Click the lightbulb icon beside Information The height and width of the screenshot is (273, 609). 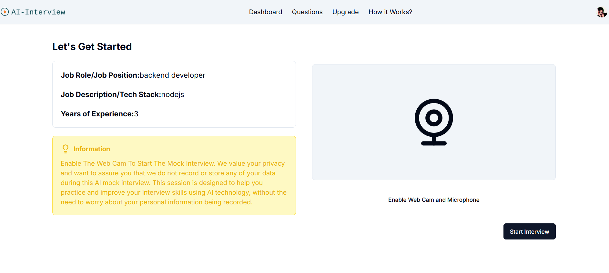(66, 149)
